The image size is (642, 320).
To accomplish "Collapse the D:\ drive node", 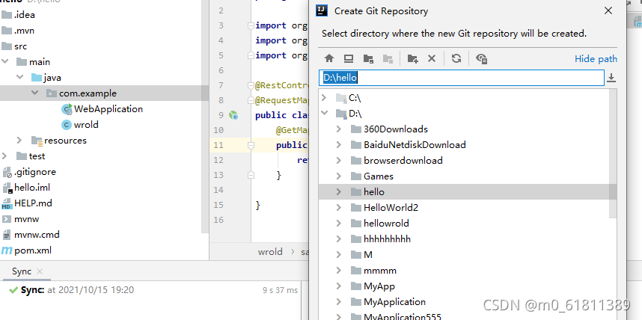I will (324, 113).
